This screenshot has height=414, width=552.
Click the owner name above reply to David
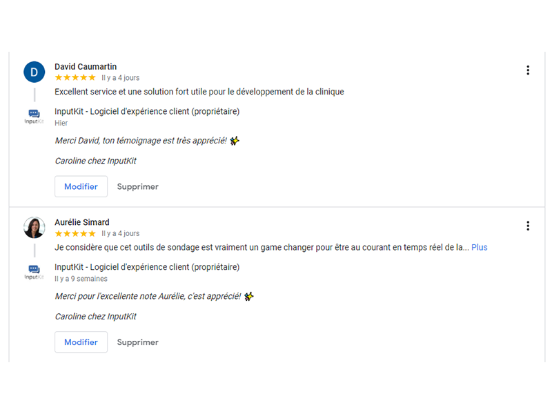click(x=147, y=112)
